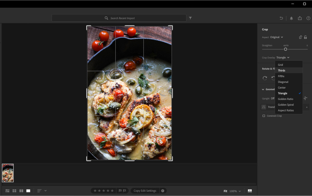
Task: Open the zoom percentage dropdown
Action: (x=235, y=191)
